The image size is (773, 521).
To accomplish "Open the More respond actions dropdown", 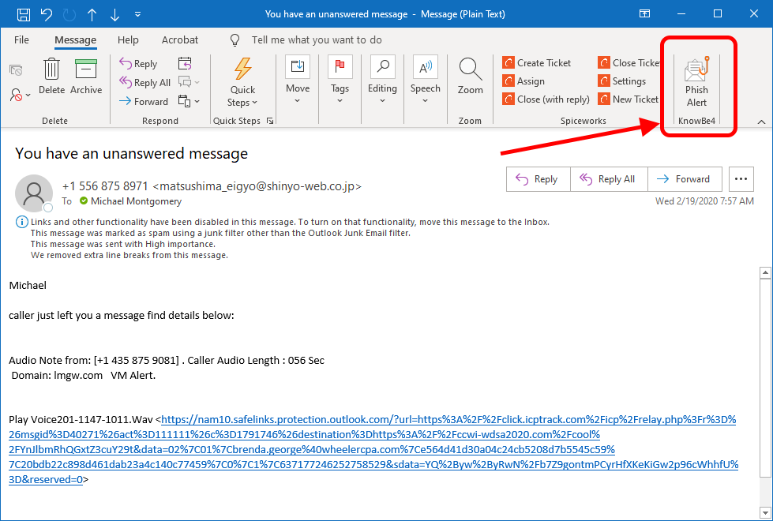I will (189, 102).
